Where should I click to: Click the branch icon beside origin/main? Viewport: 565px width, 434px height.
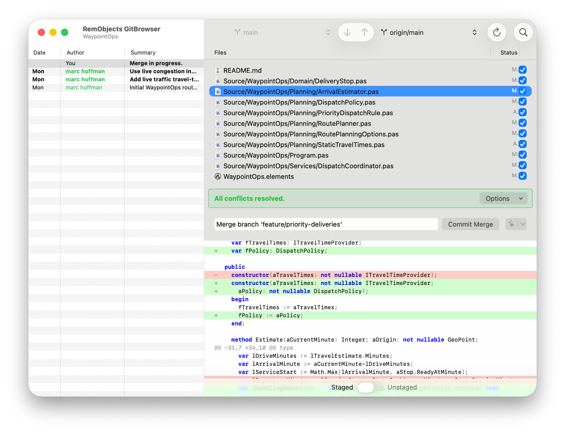coord(384,33)
